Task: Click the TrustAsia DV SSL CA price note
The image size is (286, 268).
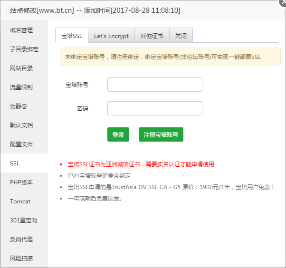Action: [171, 187]
